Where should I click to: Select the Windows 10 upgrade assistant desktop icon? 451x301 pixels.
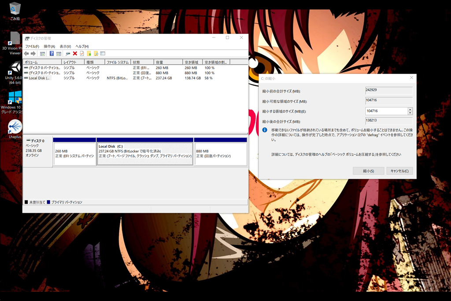click(12, 102)
